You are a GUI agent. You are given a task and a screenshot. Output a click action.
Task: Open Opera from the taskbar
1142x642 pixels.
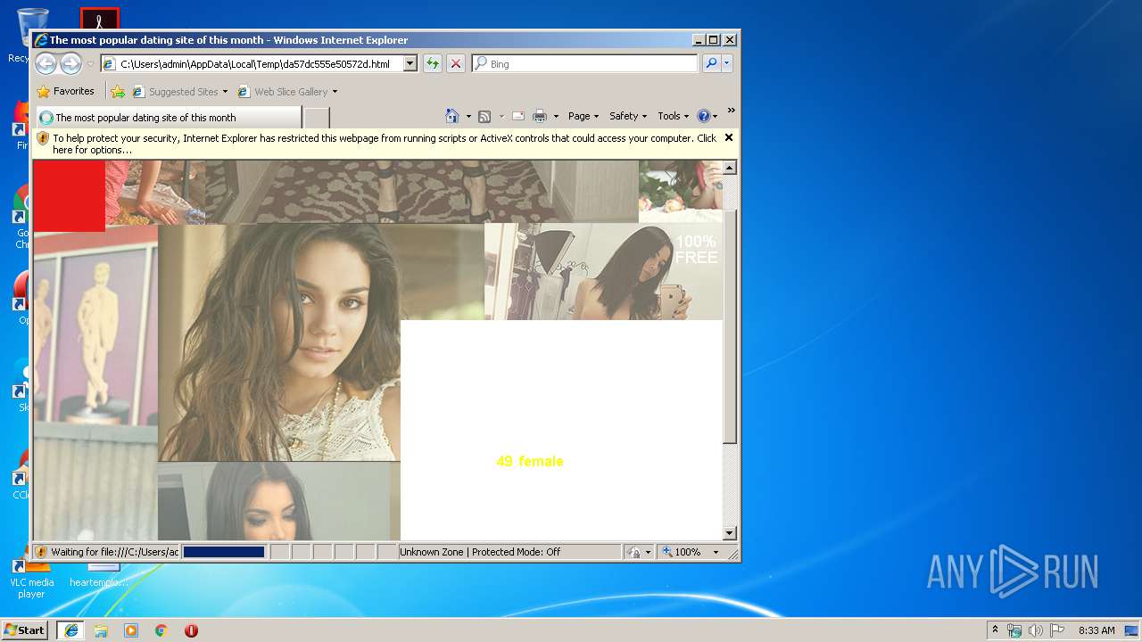pos(191,630)
